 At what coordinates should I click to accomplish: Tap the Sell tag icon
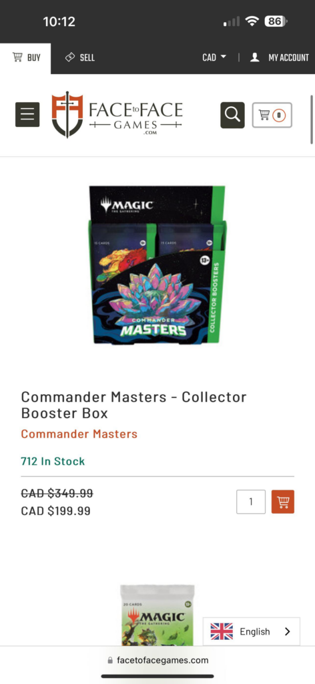tap(70, 57)
